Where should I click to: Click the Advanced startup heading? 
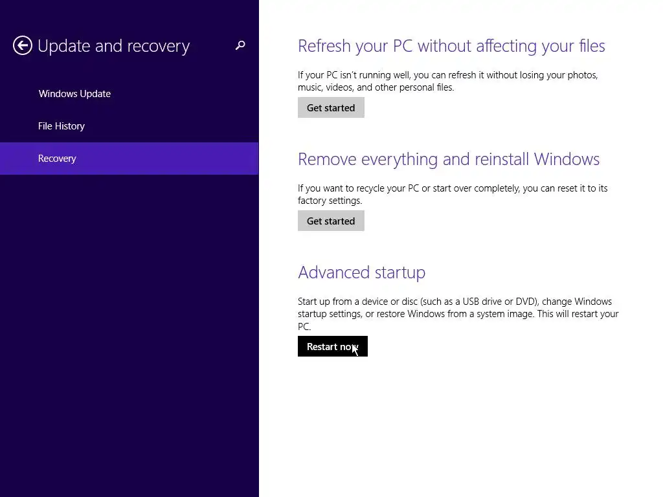pos(361,272)
